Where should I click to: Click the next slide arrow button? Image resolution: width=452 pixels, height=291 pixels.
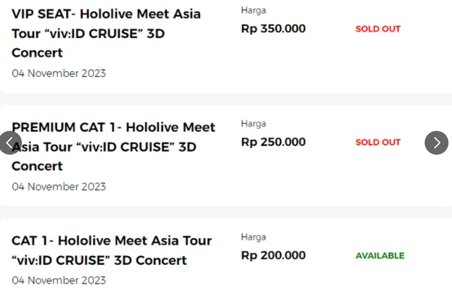436,143
